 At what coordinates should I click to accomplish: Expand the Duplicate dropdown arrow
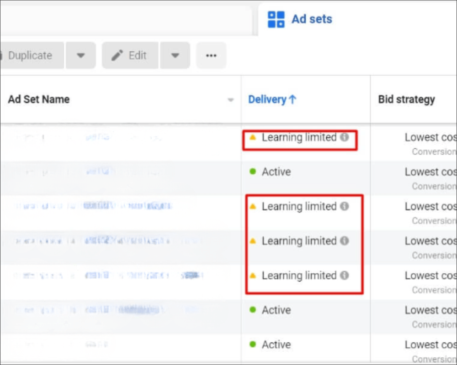coord(81,55)
